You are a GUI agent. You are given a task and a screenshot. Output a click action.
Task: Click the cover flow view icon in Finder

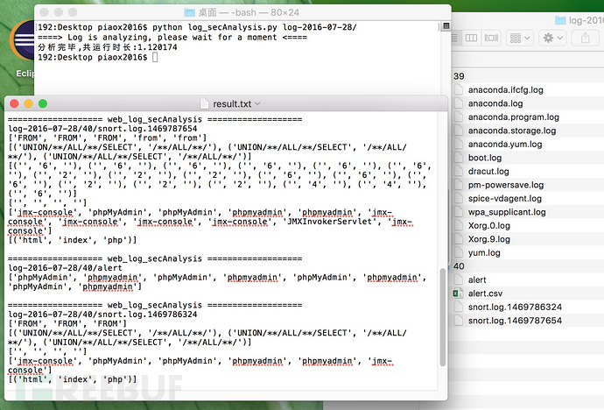coord(491,38)
